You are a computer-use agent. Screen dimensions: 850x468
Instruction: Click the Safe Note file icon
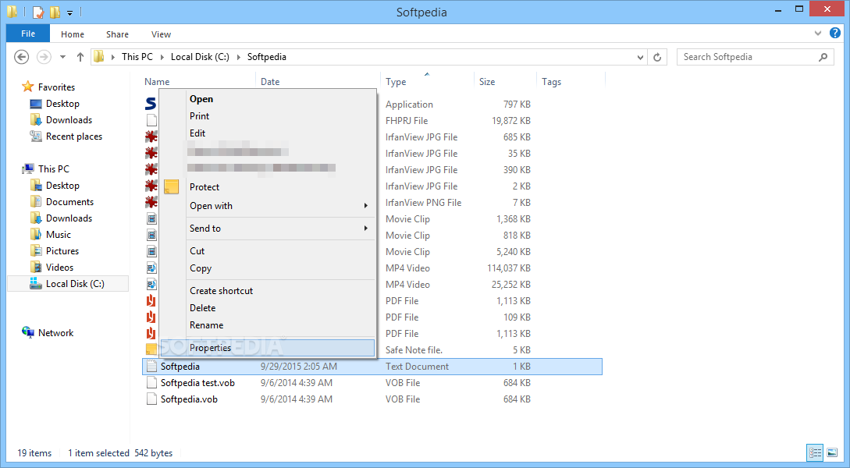coord(151,349)
